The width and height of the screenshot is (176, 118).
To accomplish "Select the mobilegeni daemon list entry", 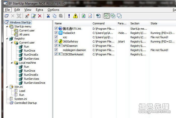I will (74, 50).
